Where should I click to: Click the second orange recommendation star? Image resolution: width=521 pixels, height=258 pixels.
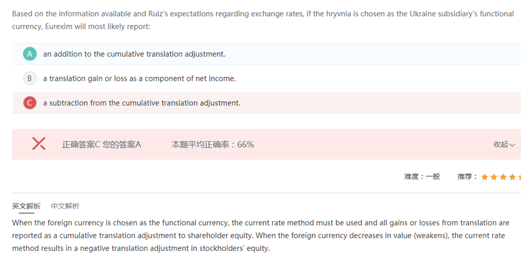494,177
